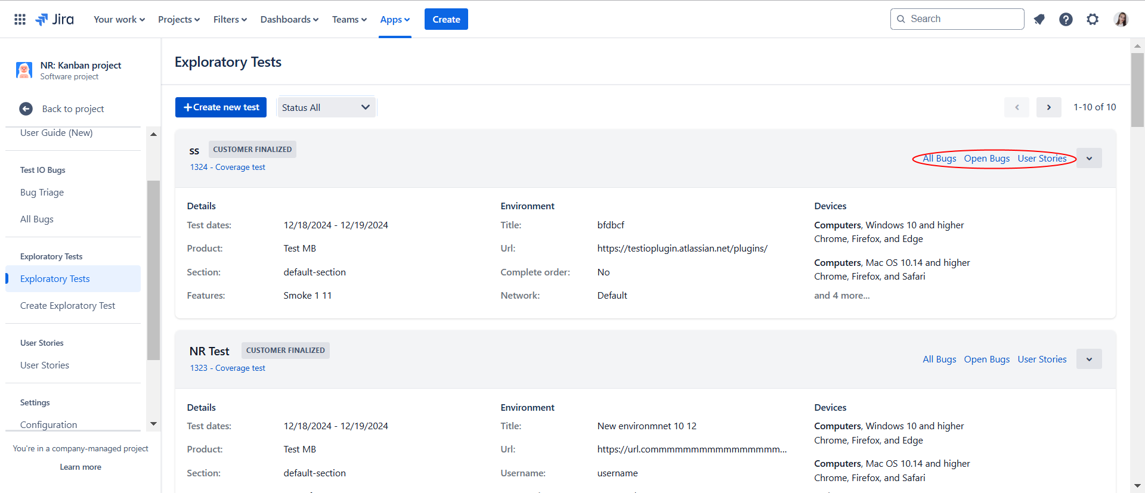Expand the ss test actions chevron

(1089, 159)
